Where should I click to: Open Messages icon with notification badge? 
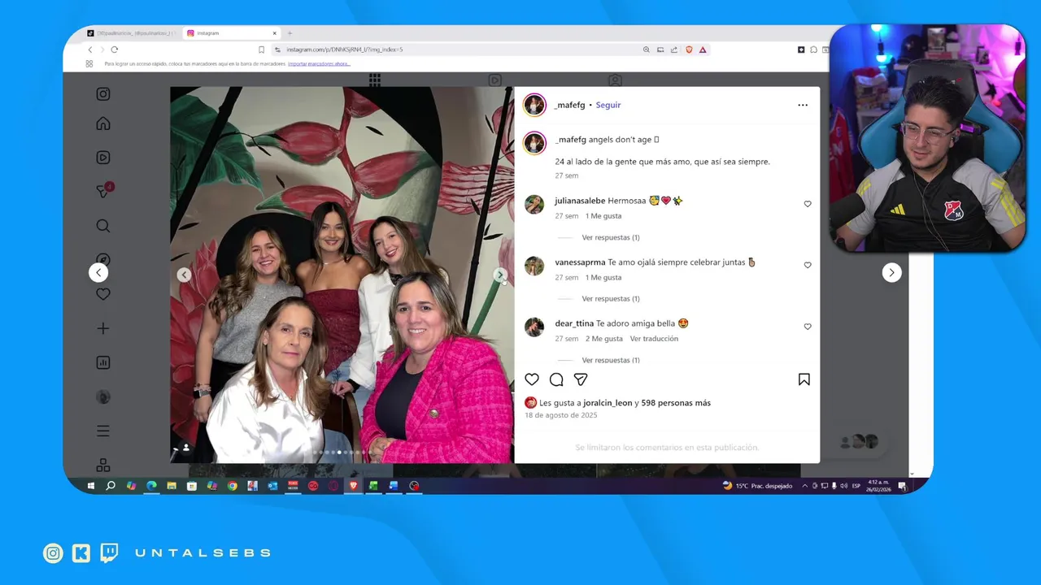coord(104,191)
